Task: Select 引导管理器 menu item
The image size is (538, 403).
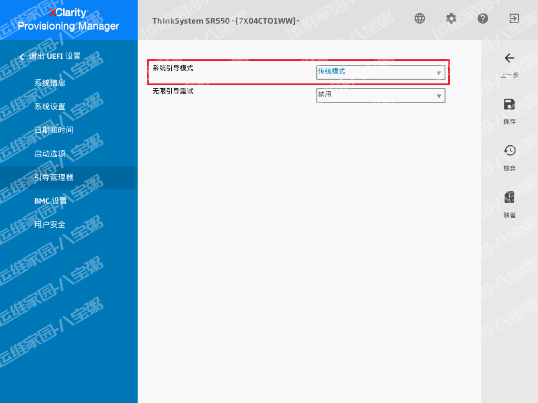Action: [54, 177]
